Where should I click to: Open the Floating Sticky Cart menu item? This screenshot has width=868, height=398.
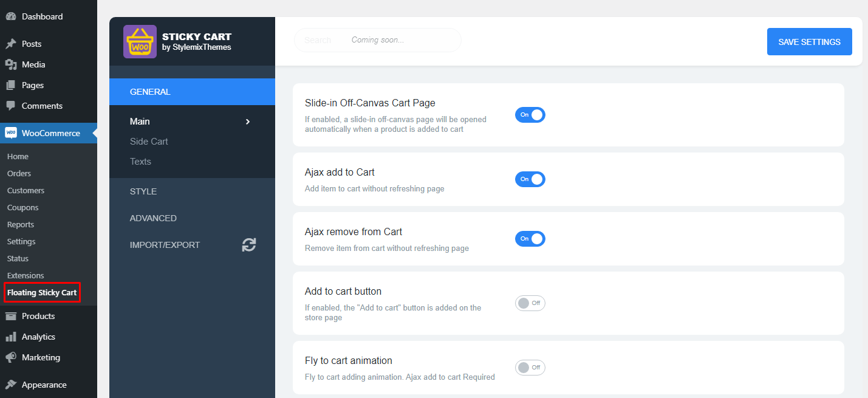pos(41,292)
